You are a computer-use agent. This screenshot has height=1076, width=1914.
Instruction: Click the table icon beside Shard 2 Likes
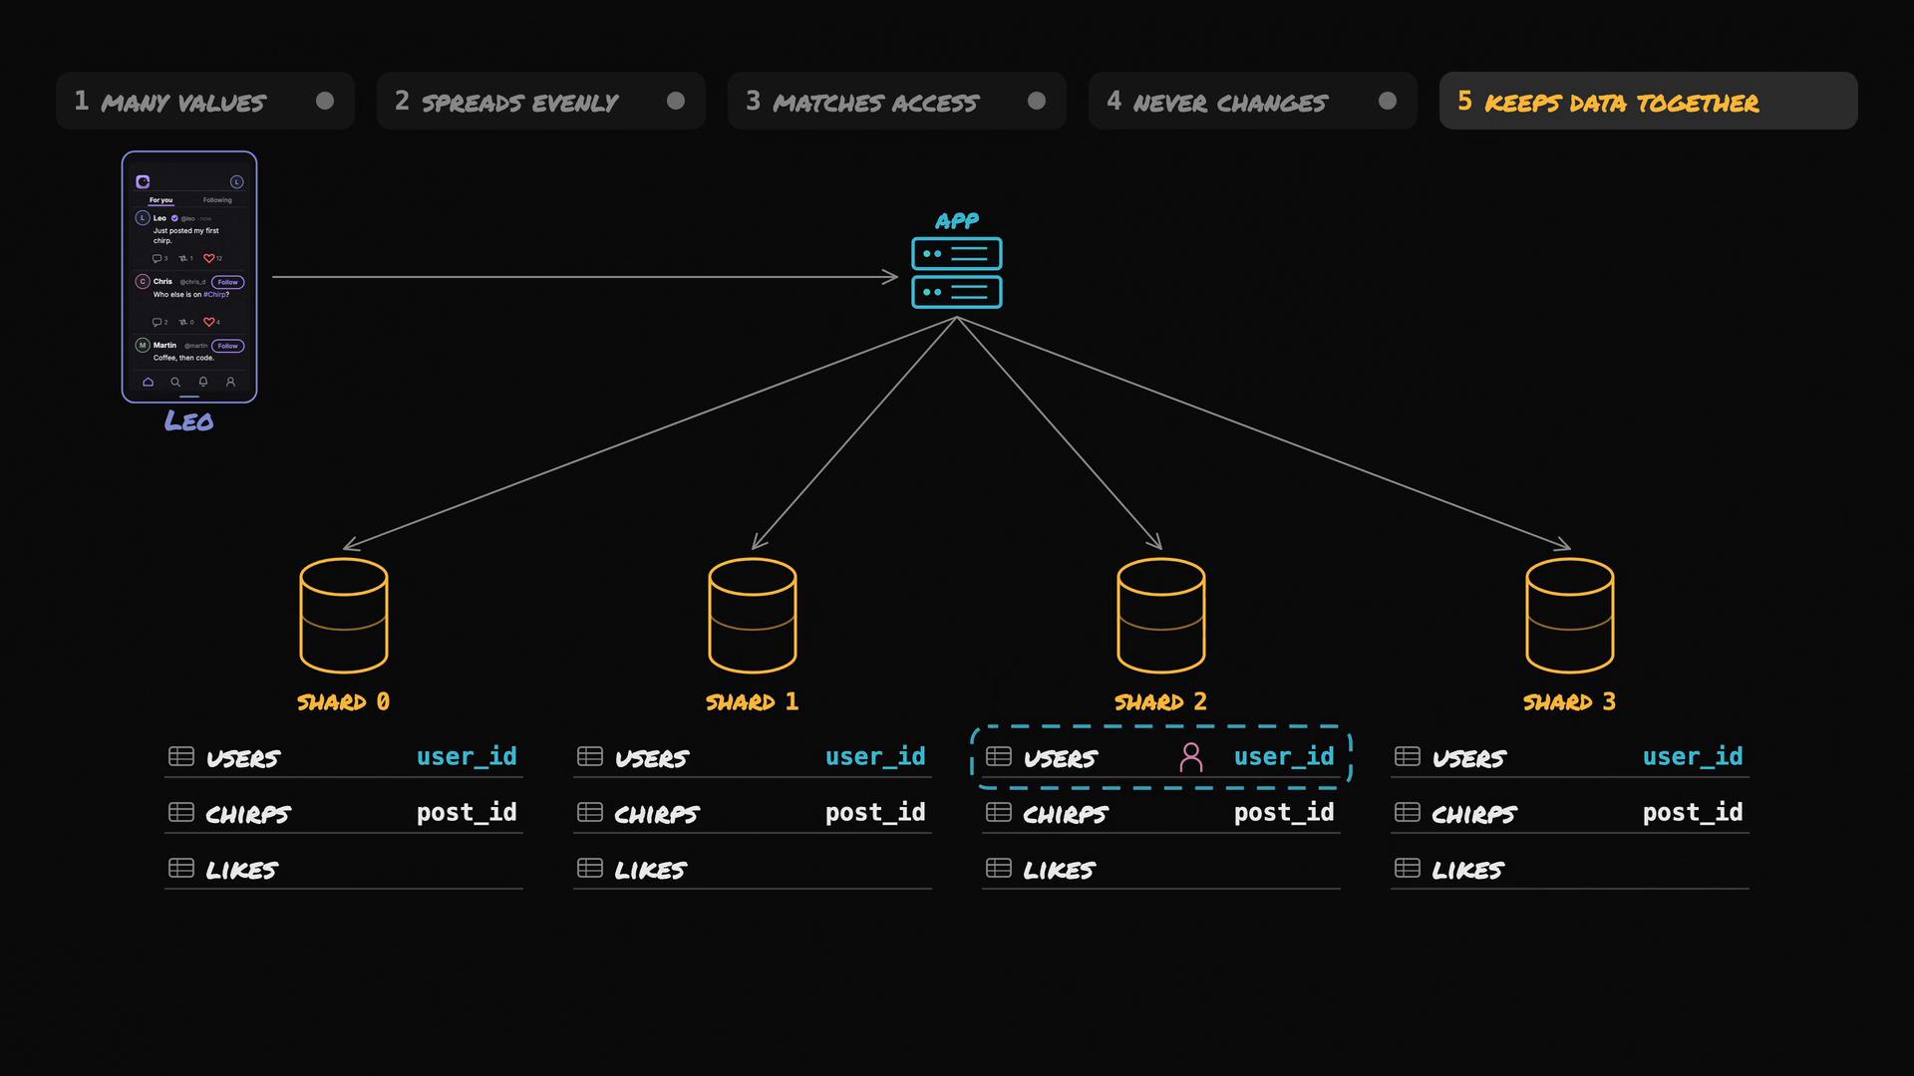999,868
